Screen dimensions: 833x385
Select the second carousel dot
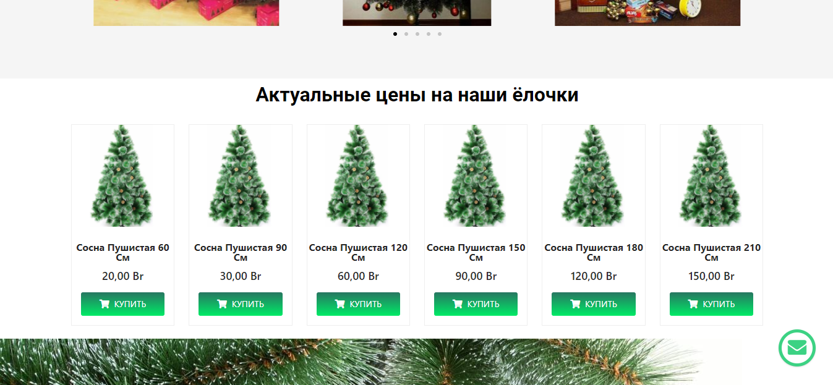[406, 34]
